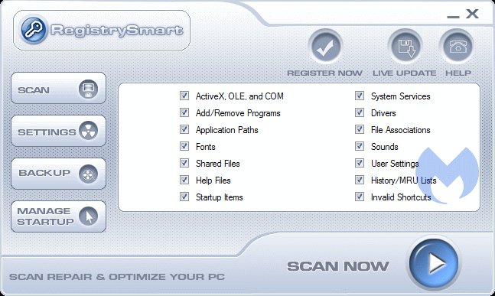Screen dimensions: 495x296
Task: Open the Settings section
Action: click(58, 131)
